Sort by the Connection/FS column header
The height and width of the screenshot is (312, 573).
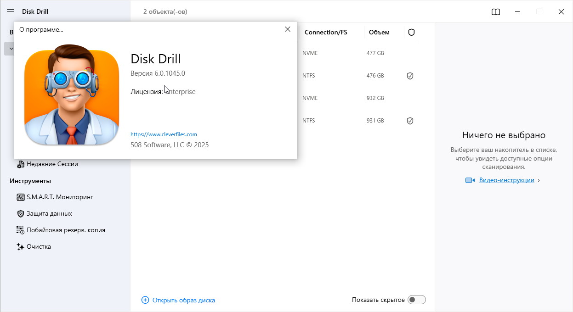[x=326, y=32]
